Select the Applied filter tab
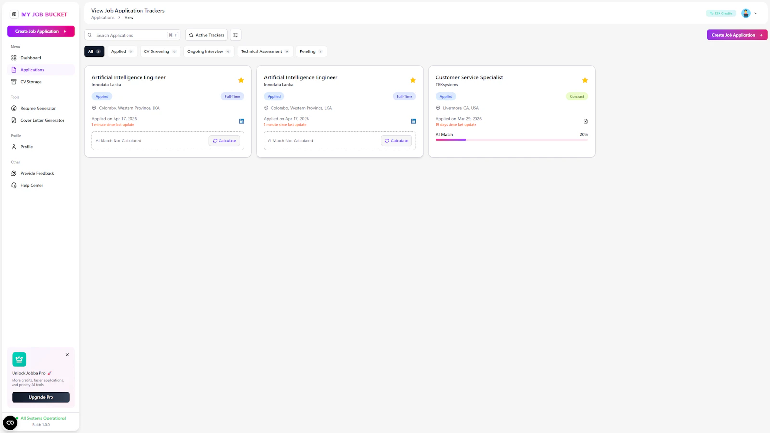Image resolution: width=770 pixels, height=433 pixels. coord(122,51)
